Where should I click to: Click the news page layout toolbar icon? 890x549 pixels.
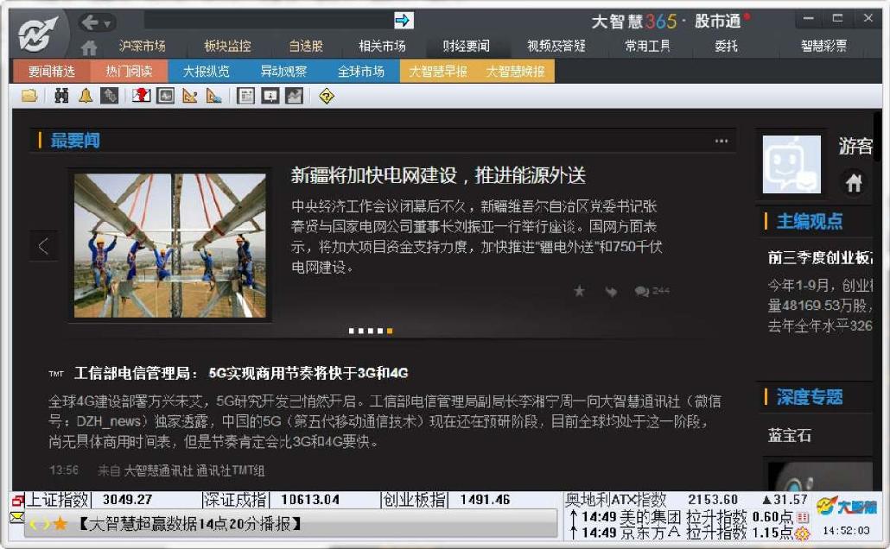point(245,96)
